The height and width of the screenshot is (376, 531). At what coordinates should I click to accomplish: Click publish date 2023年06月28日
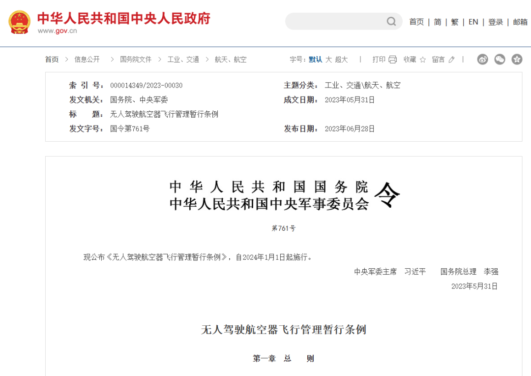coord(350,129)
